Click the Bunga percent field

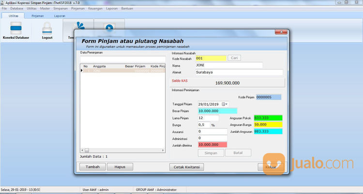pyautogui.click(x=204, y=125)
